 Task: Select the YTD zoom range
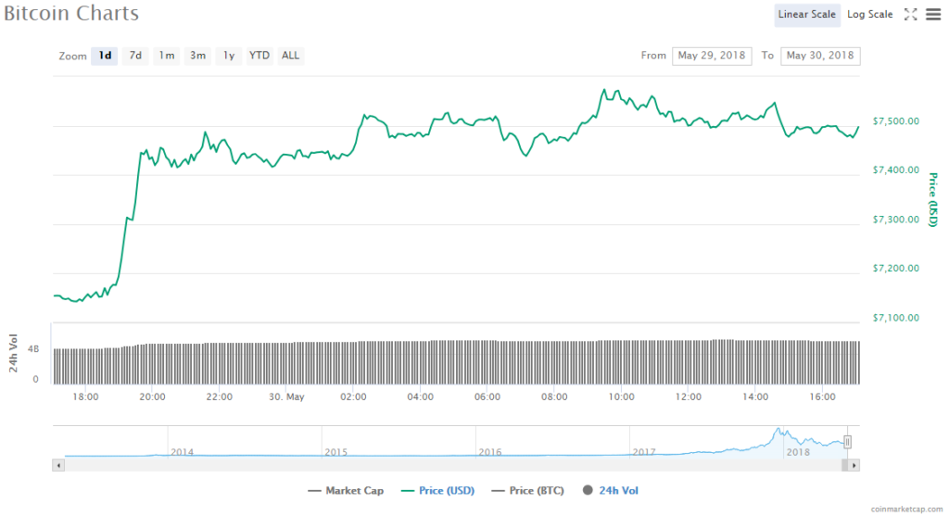coord(259,56)
